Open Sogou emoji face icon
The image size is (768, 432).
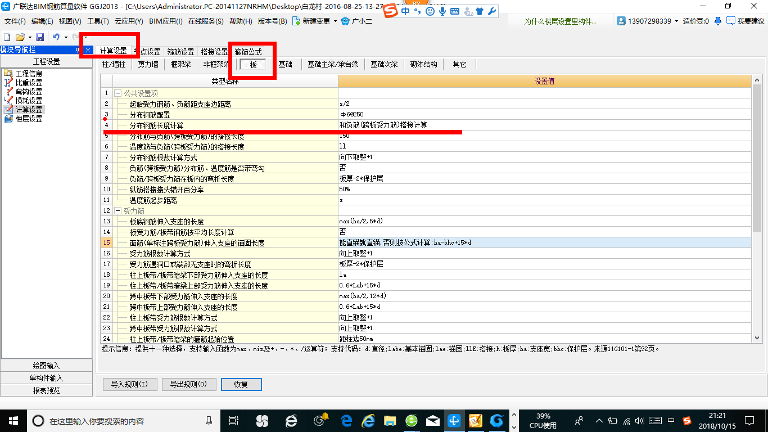[x=430, y=11]
